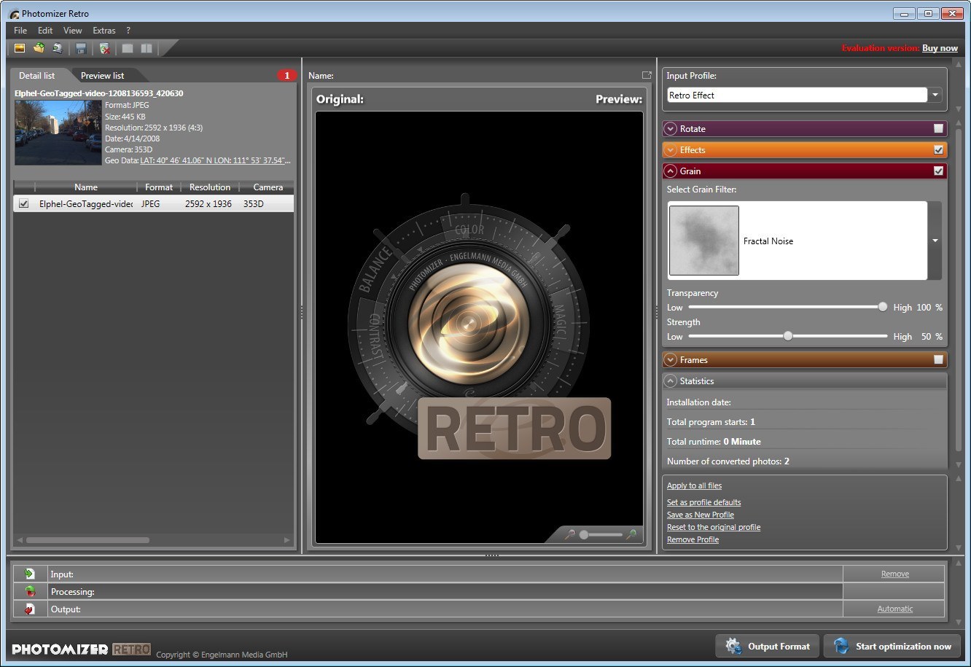Click Automatic in the Output row
The width and height of the screenshot is (971, 667).
[894, 609]
